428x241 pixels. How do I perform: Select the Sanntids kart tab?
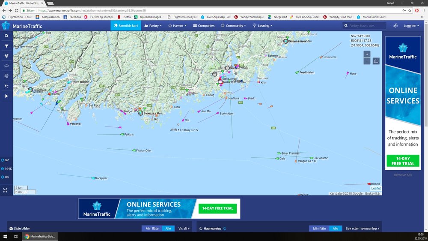(126, 25)
